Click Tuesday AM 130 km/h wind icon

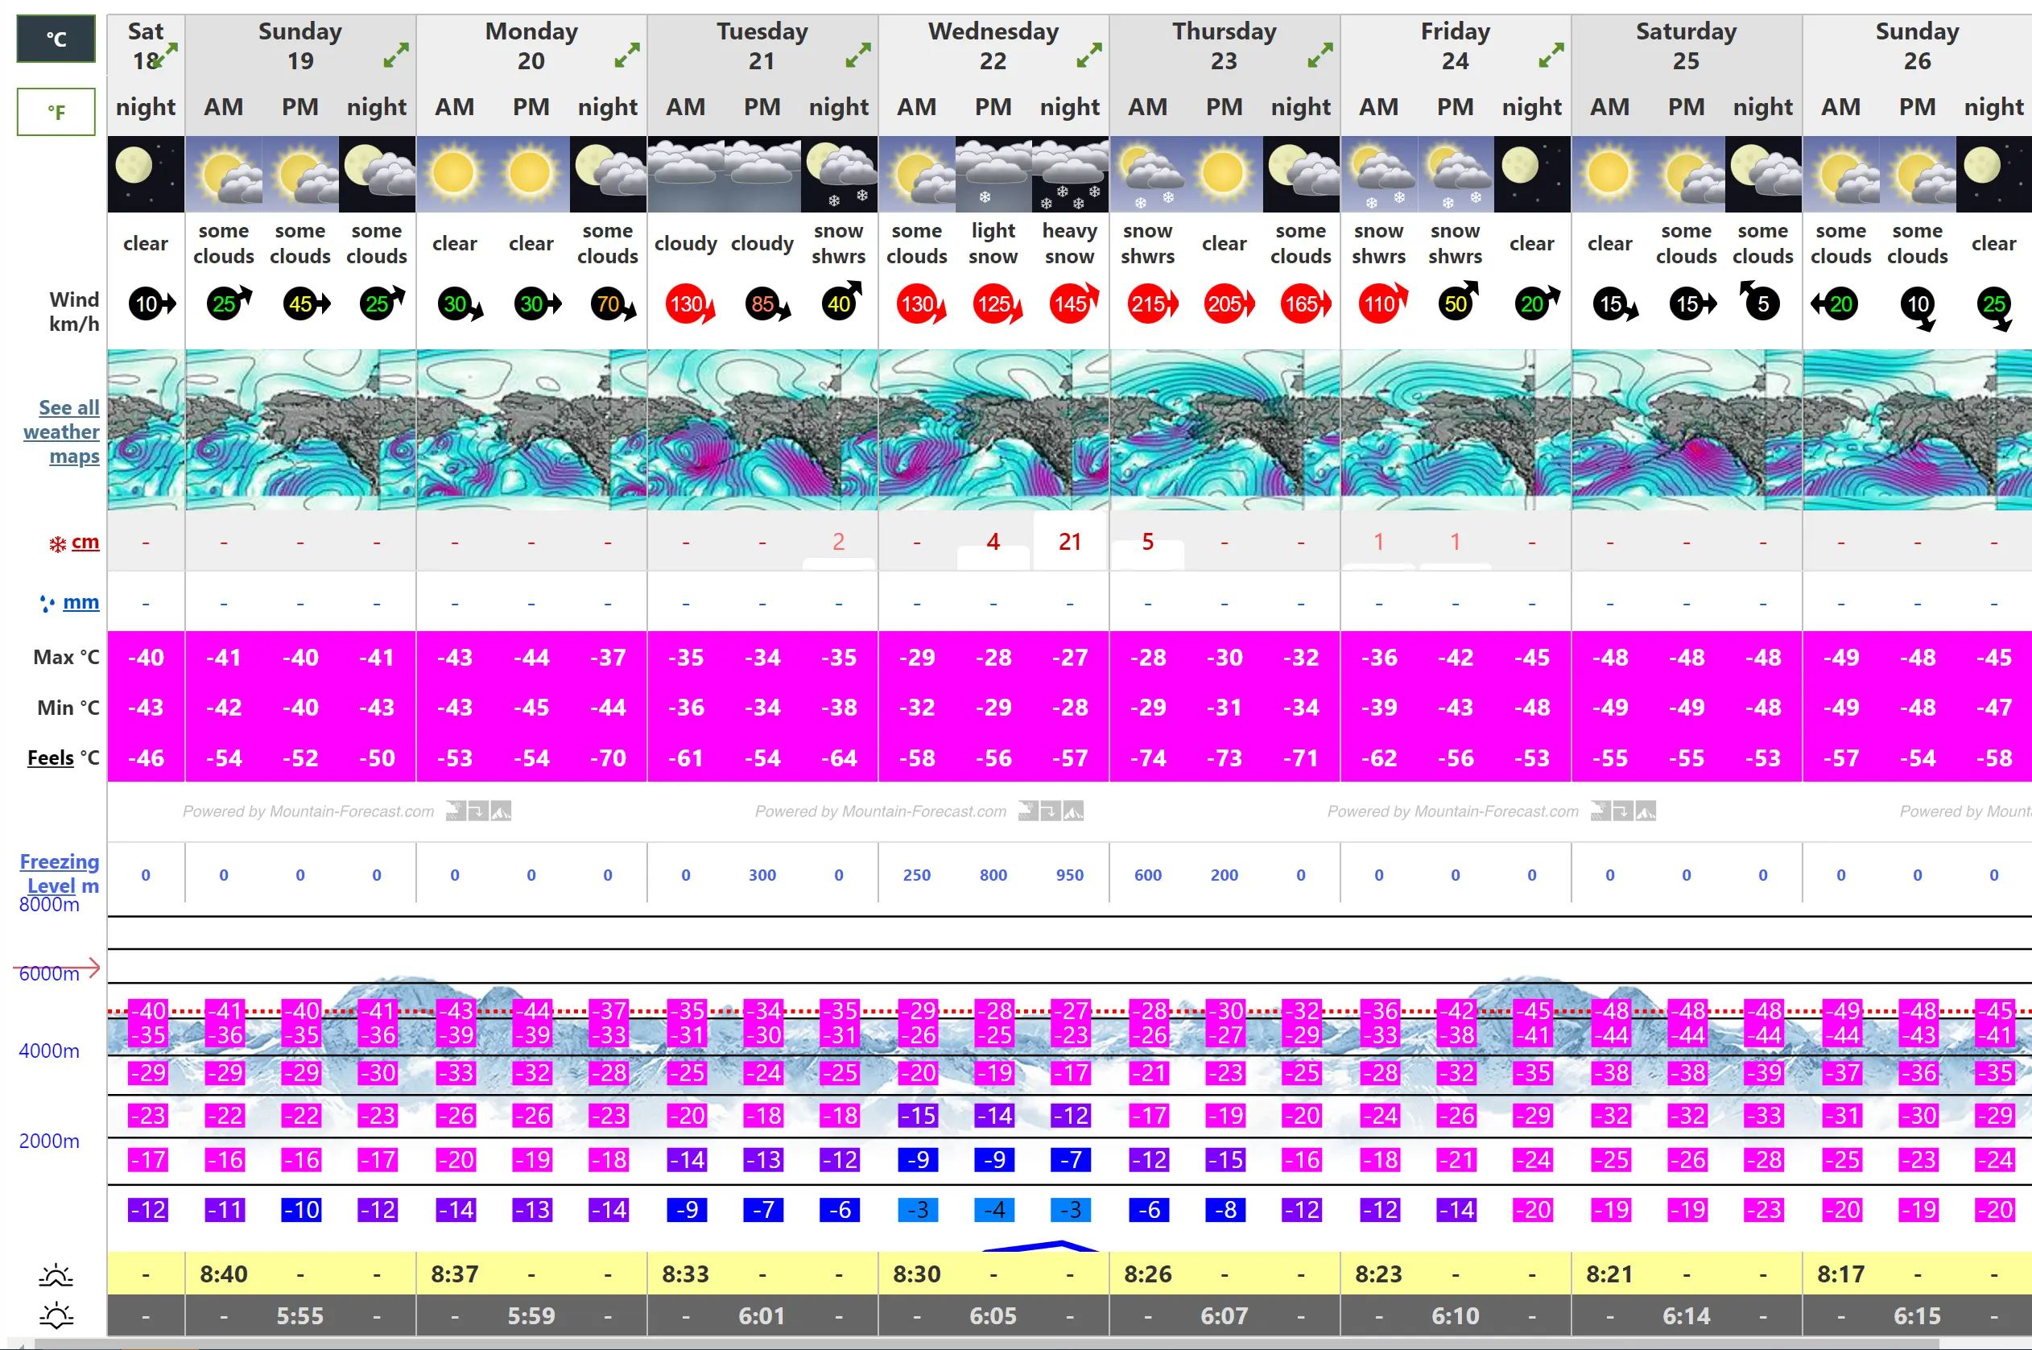[x=690, y=304]
